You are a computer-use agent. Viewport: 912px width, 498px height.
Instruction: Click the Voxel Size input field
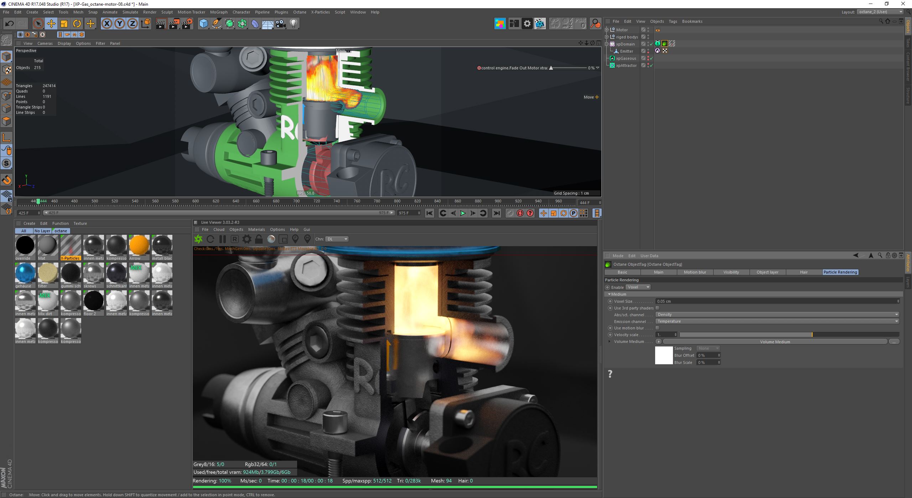[x=778, y=301]
